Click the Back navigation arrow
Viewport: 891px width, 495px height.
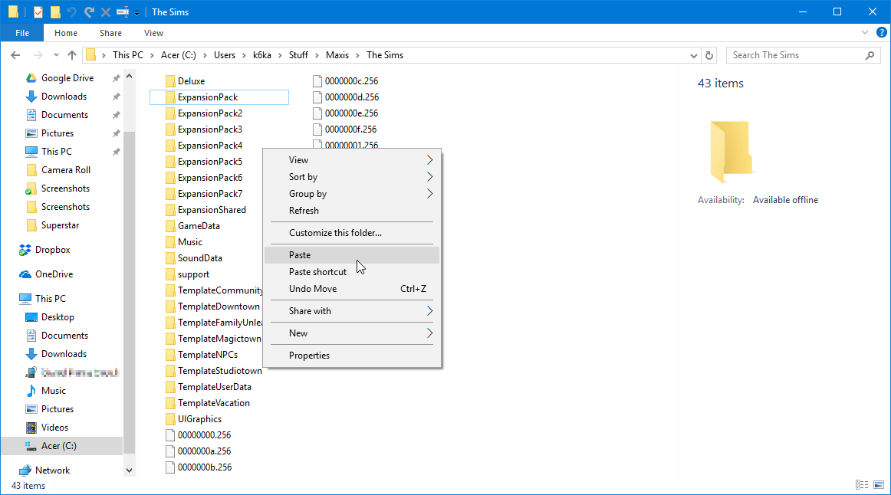coord(15,55)
